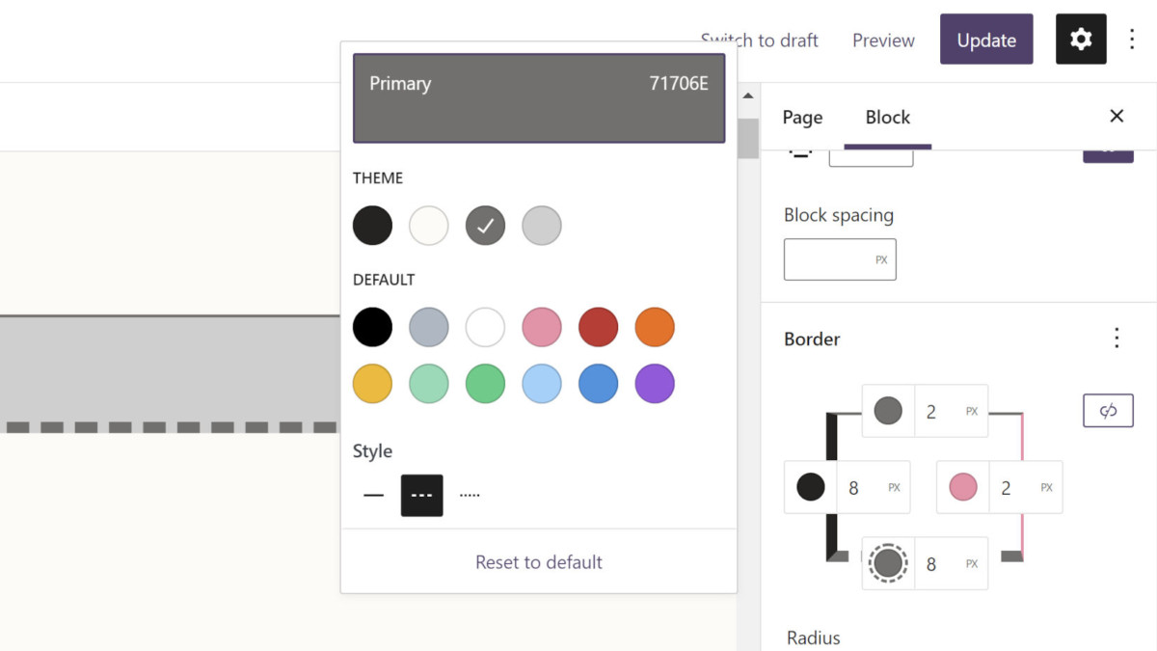This screenshot has height=651, width=1157.
Task: Pick the pink swatch from the Default palette
Action: pos(541,327)
